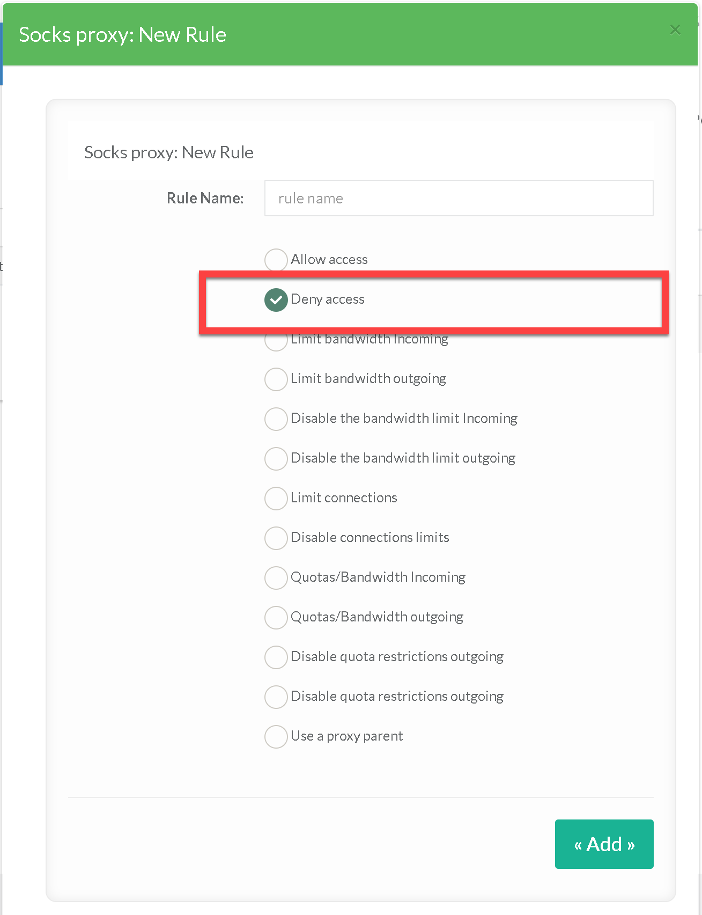Click the Limit connections label text
Screen dimensions: 702x915
tap(344, 498)
